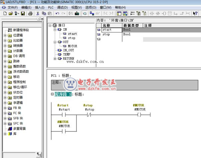Open the 帮助(H) menu
This screenshot has width=201, height=158.
(x=120, y=7)
